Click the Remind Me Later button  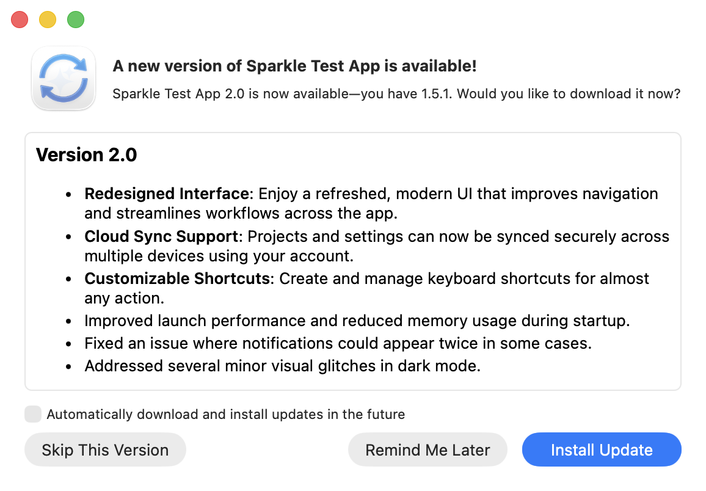click(x=428, y=449)
